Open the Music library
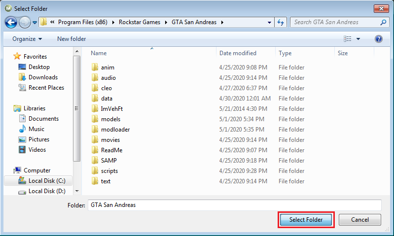 coord(32,129)
